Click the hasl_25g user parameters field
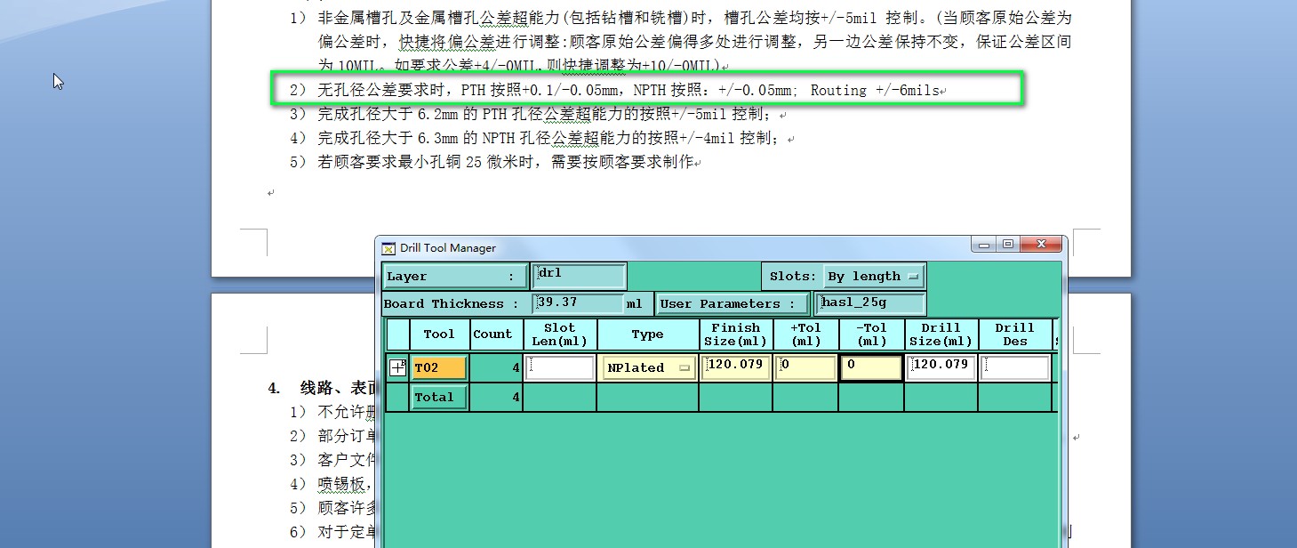Screen dimensions: 1297x548 [869, 303]
